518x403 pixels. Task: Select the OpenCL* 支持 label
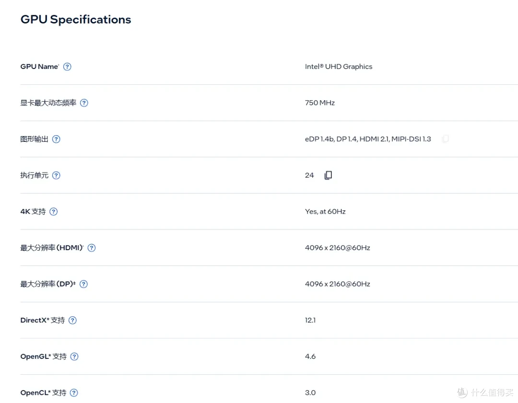[x=43, y=393]
